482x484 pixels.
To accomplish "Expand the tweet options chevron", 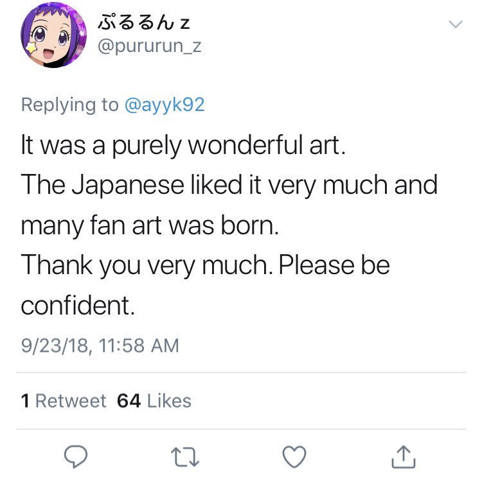I will coord(455,25).
